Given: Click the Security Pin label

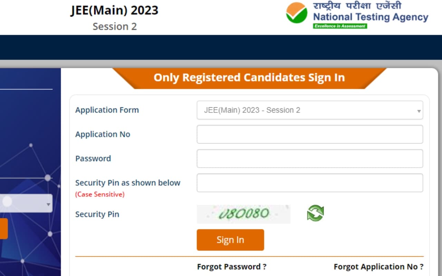Looking at the screenshot, I should (97, 214).
